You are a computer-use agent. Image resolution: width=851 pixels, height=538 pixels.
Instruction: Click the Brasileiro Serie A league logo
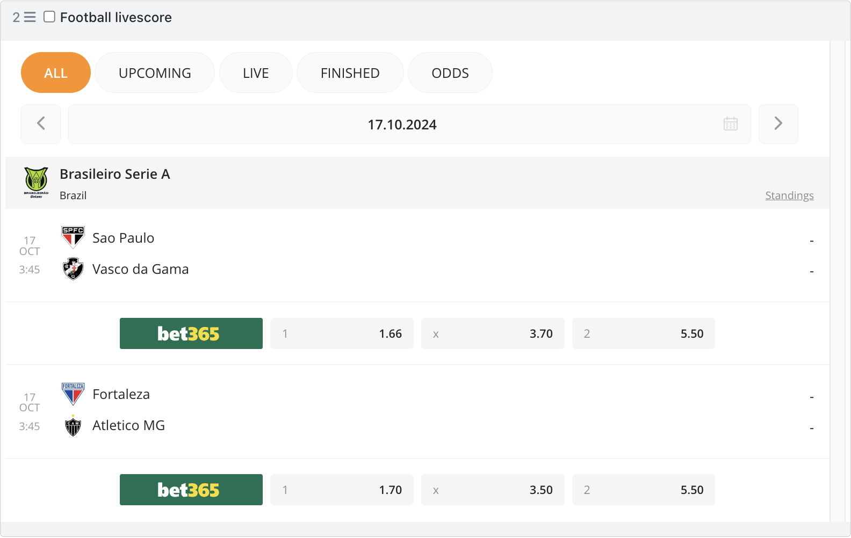point(36,182)
